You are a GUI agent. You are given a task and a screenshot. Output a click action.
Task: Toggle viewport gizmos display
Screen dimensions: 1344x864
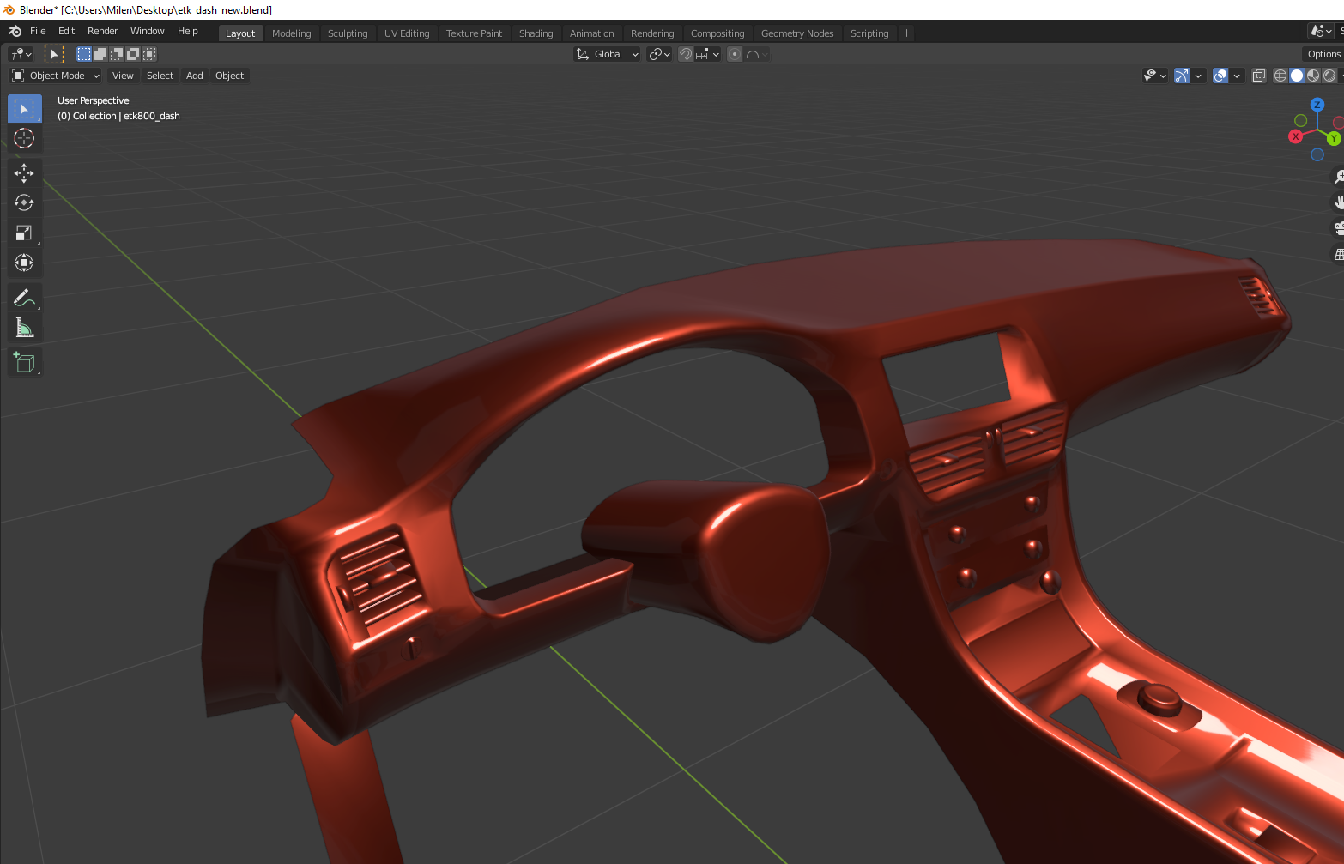tap(1182, 76)
